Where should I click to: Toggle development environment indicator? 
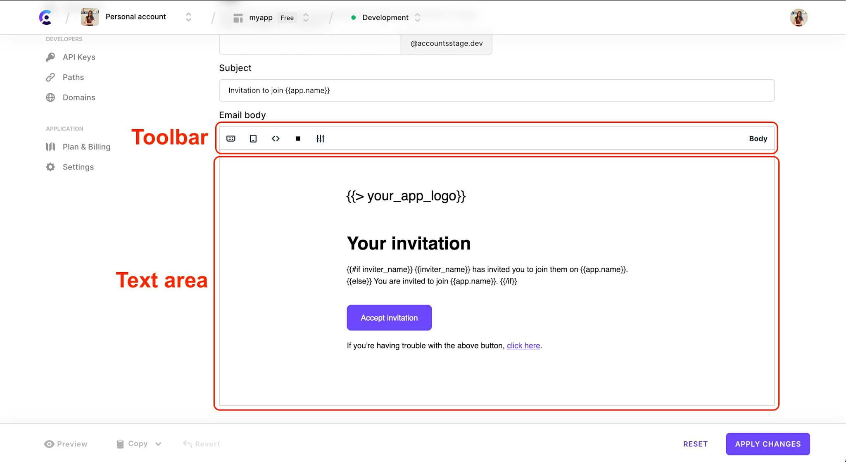(384, 17)
